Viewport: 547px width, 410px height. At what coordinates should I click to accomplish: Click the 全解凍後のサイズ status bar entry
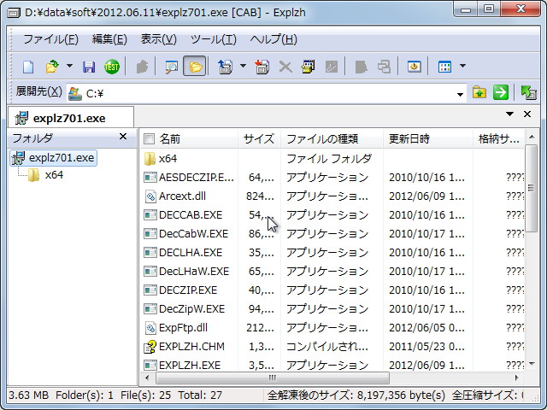click(x=356, y=395)
